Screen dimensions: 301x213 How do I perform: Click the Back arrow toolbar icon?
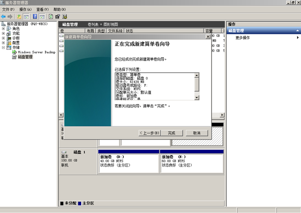[3, 16]
